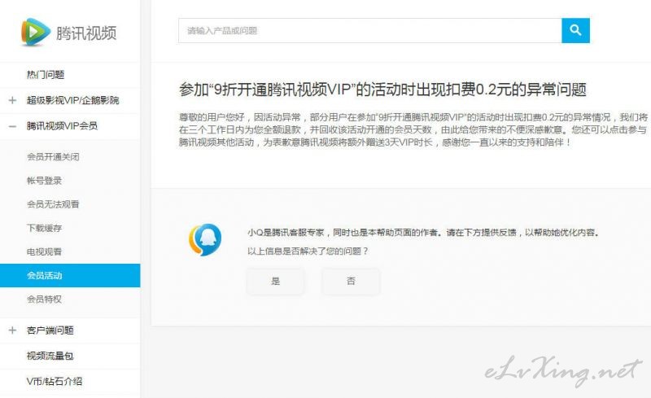The height and width of the screenshot is (398, 651).
Task: Click the text 以上信息是否解决了您的问题？
Action: (308, 251)
